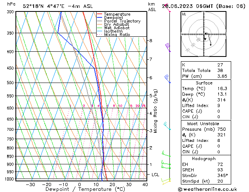Select the Mixing Ratio legend entry
The width and height of the screenshot is (249, 192).
pyautogui.click(x=117, y=35)
